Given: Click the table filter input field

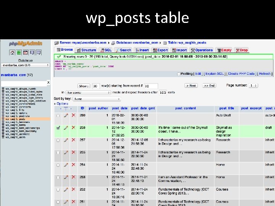Looking at the screenshot, I should (x=24, y=84).
